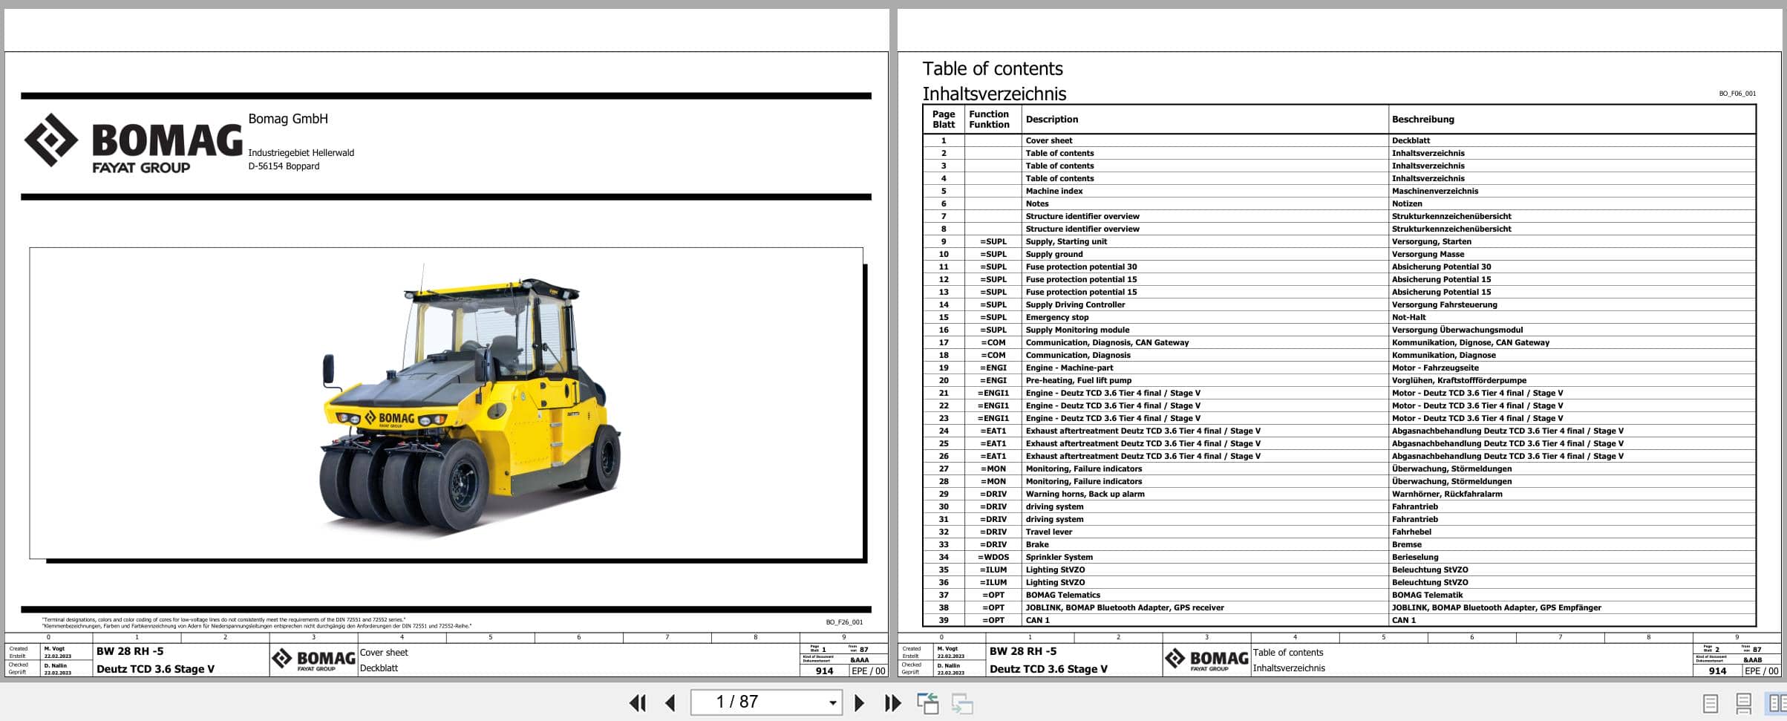Click 'Emergency stop' description
Viewport: 1787px width, 721px height.
click(x=1056, y=317)
